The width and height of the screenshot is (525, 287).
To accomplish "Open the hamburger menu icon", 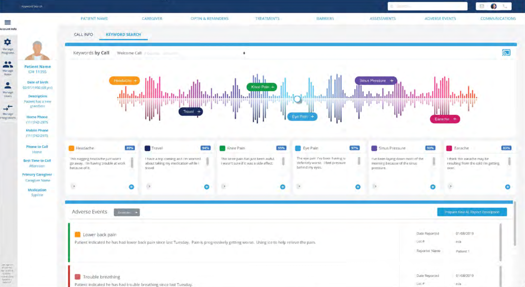I will coord(7,23).
